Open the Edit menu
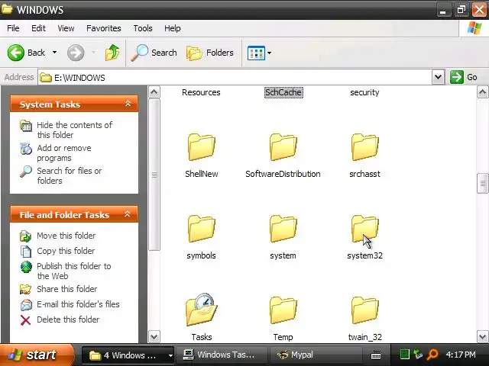489x366 pixels. pyautogui.click(x=38, y=28)
